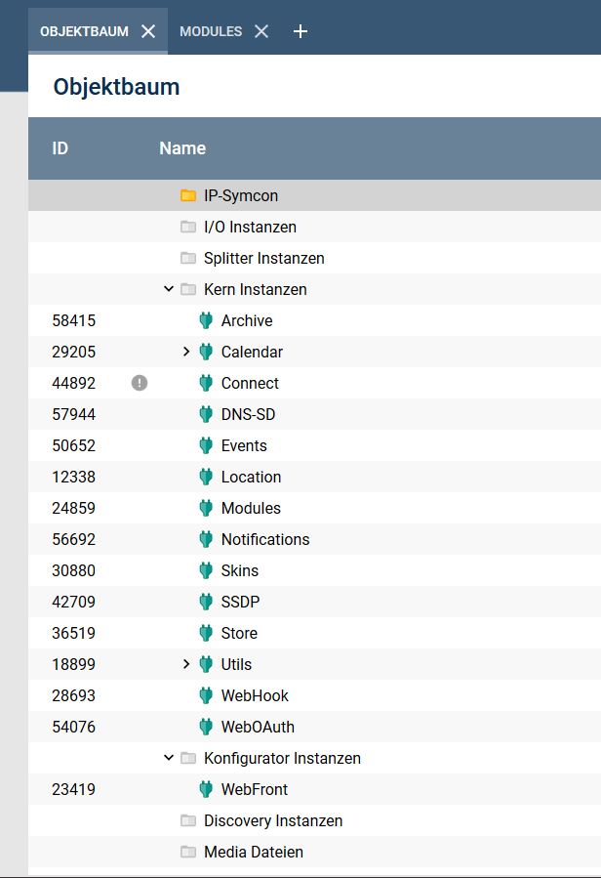The width and height of the screenshot is (601, 878).
Task: Sort by the Name column header
Action: point(182,148)
